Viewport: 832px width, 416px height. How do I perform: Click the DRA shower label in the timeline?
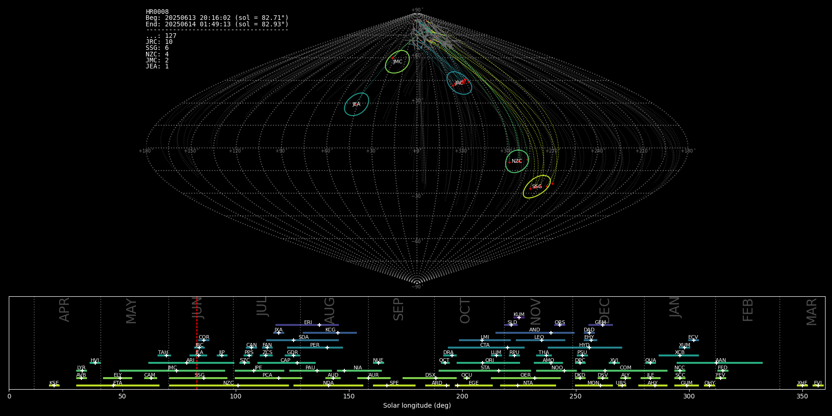coord(448,353)
